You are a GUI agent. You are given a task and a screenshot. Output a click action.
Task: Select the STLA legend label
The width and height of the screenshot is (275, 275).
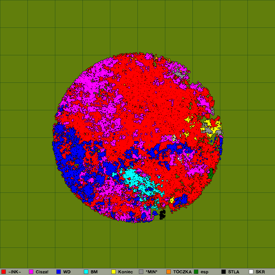[233, 272]
